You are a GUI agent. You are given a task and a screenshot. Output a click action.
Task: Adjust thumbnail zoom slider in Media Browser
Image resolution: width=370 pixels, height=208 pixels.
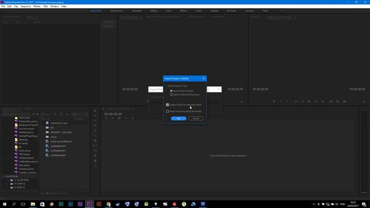pos(60,194)
